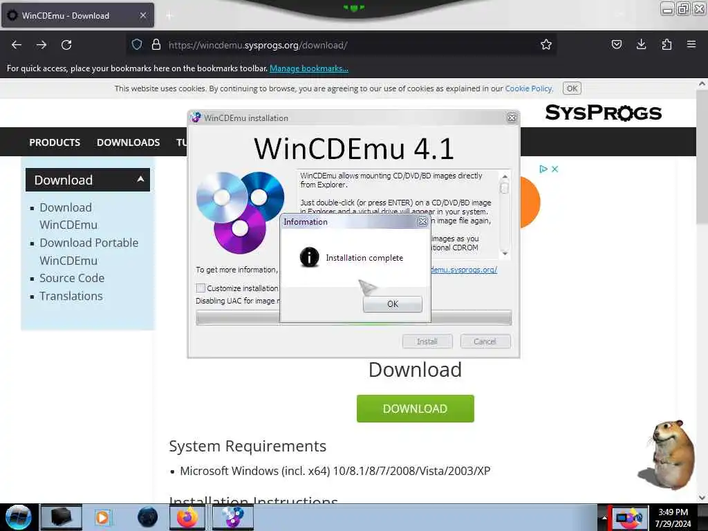Open the media player taskbar icon
Image resolution: width=708 pixels, height=531 pixels.
[102, 517]
